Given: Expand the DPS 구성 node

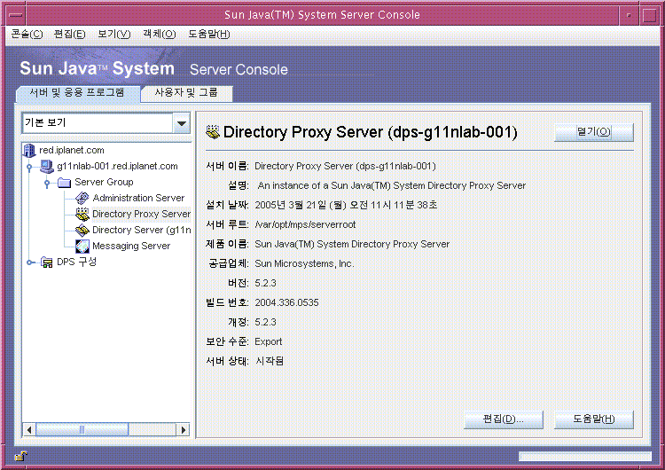Looking at the screenshot, I should point(29,262).
